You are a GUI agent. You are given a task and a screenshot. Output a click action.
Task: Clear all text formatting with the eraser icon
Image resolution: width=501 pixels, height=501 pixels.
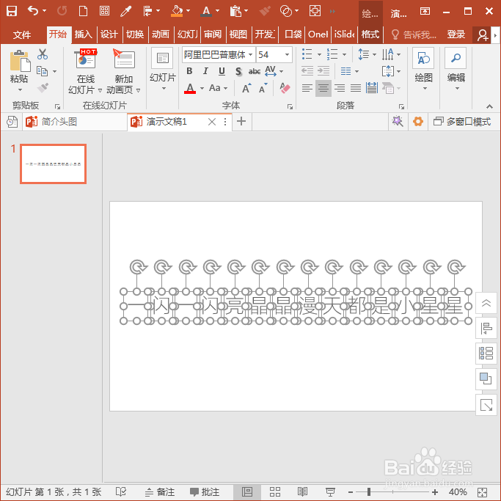(285, 88)
